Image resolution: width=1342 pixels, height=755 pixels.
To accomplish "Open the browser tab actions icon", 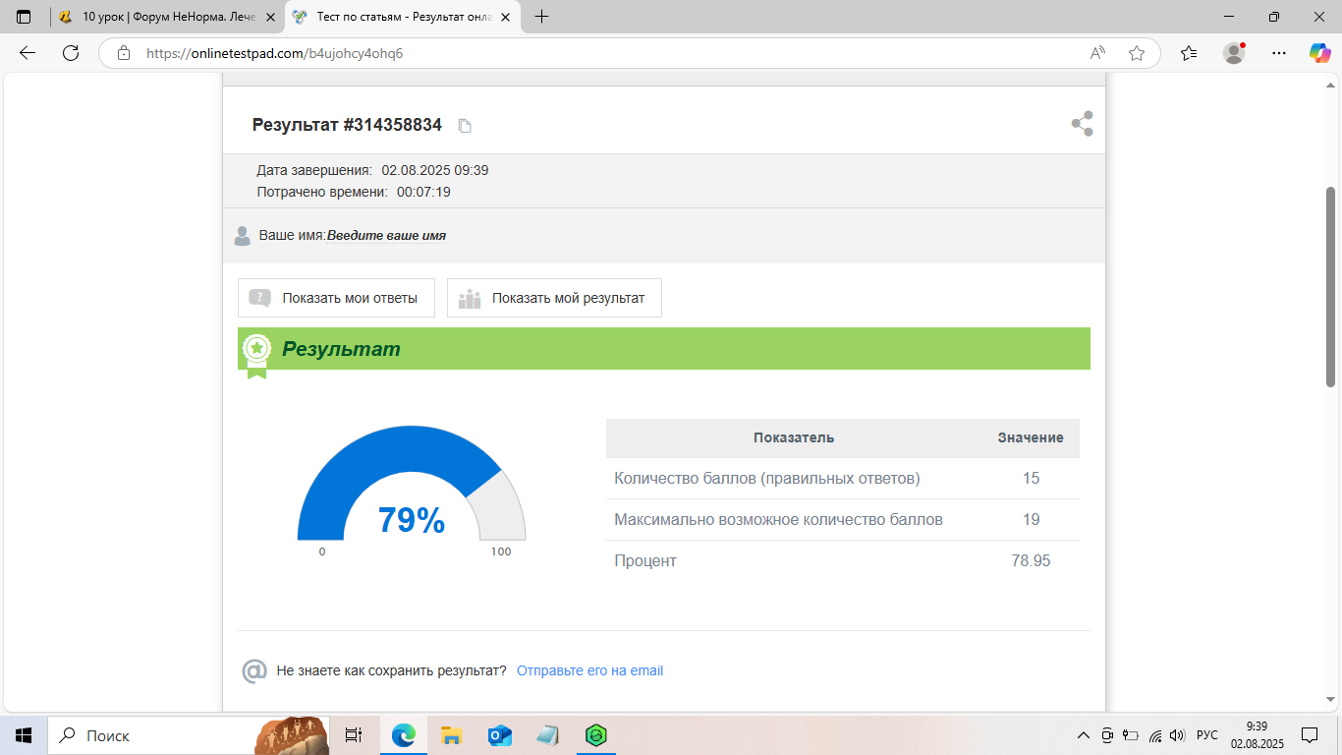I will [x=24, y=17].
